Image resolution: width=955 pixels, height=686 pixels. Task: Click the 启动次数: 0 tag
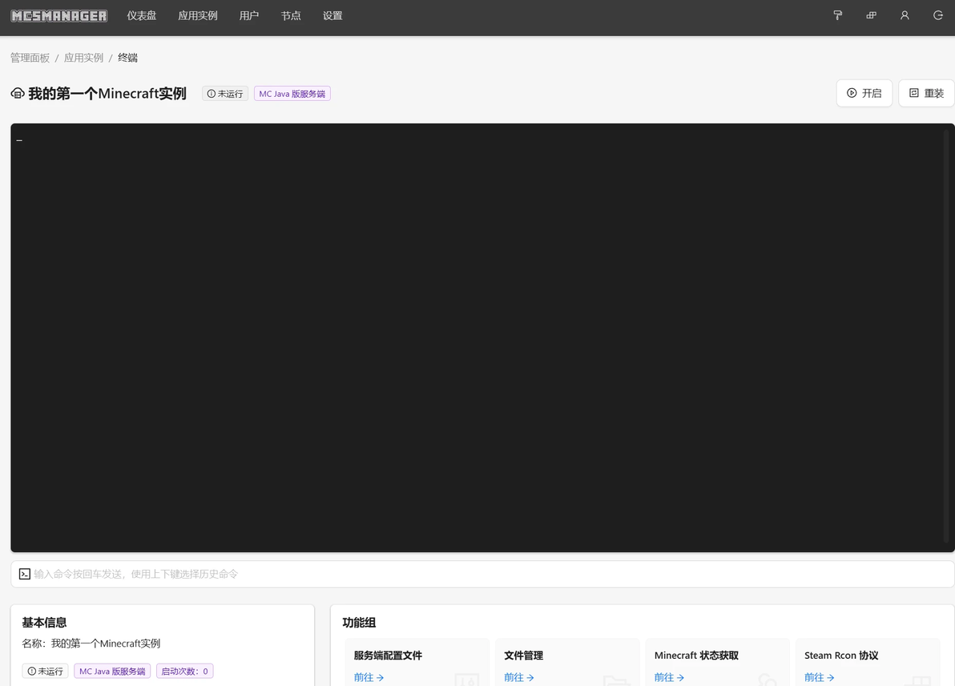point(184,672)
